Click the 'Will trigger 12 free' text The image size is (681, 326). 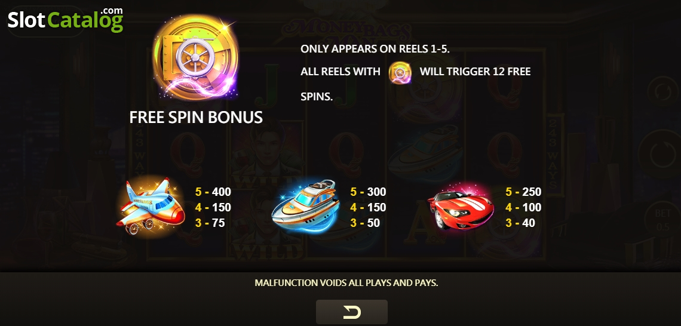475,72
